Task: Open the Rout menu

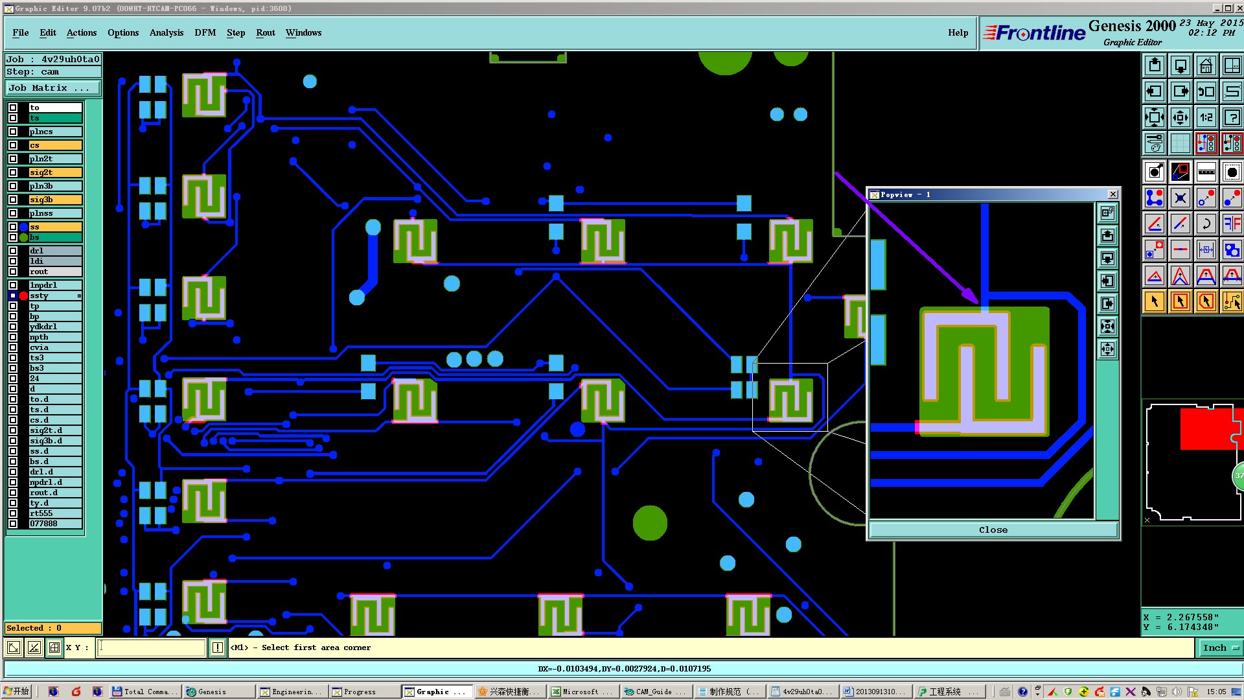Action: [x=265, y=32]
